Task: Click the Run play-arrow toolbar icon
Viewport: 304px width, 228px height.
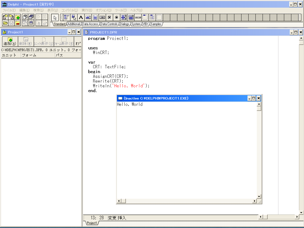Action: click(39, 17)
